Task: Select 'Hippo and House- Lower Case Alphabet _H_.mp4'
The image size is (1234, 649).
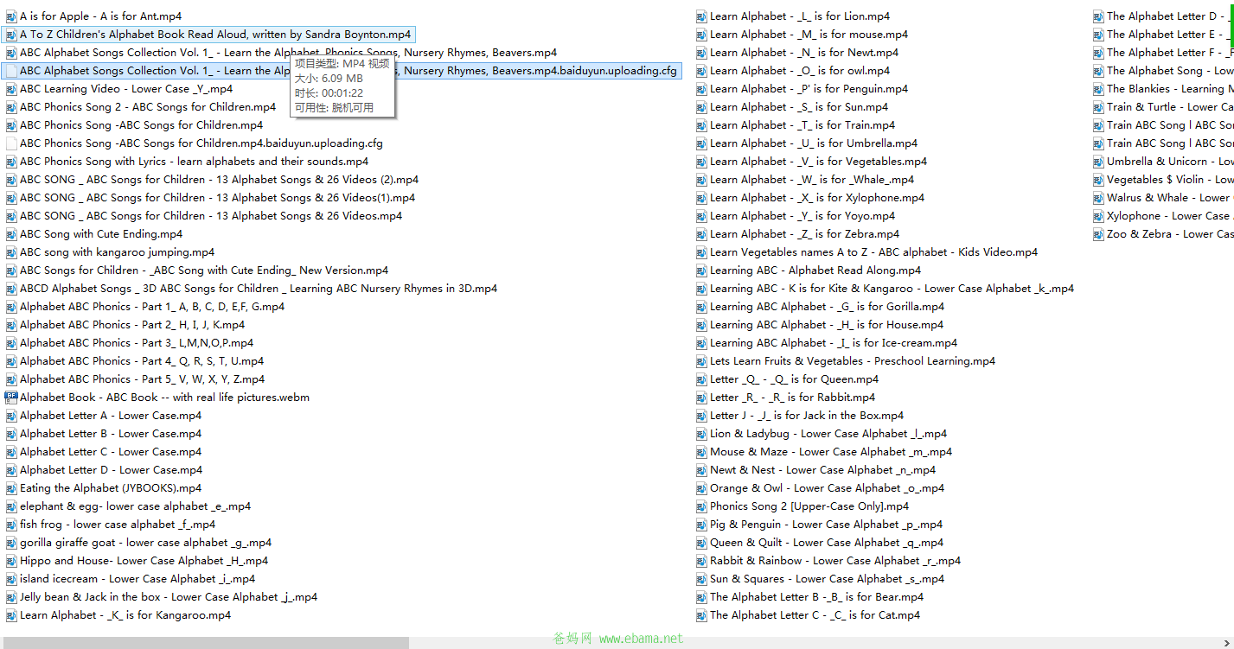Action: (x=144, y=561)
